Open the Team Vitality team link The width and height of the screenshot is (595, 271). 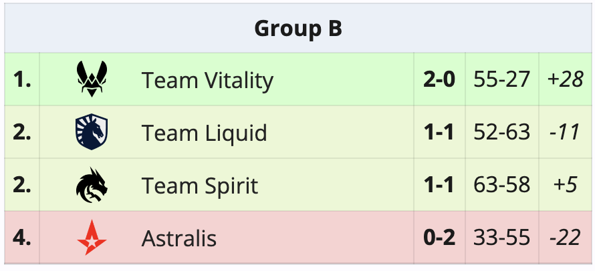207,80
